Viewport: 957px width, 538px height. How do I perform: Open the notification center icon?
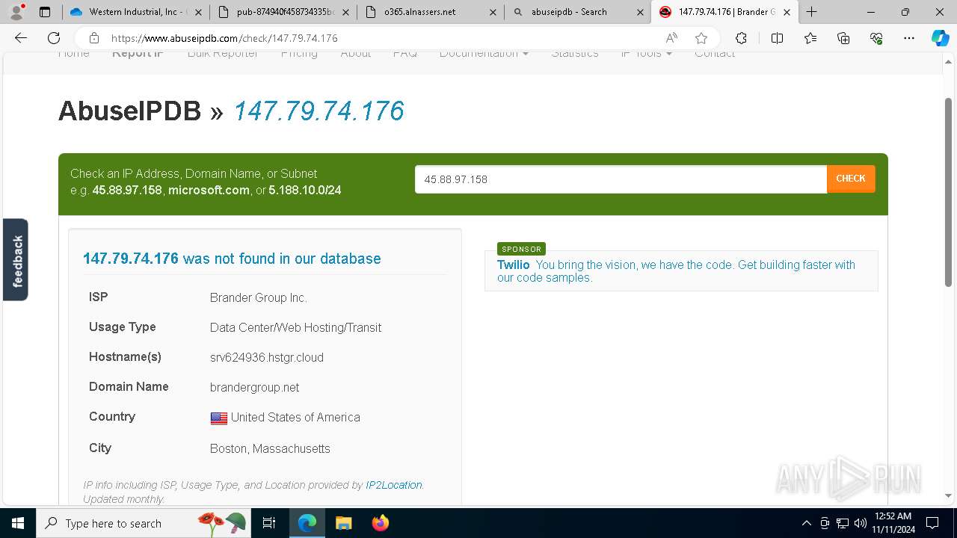click(932, 523)
